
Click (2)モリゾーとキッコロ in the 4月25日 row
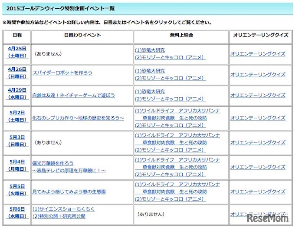click(x=170, y=57)
